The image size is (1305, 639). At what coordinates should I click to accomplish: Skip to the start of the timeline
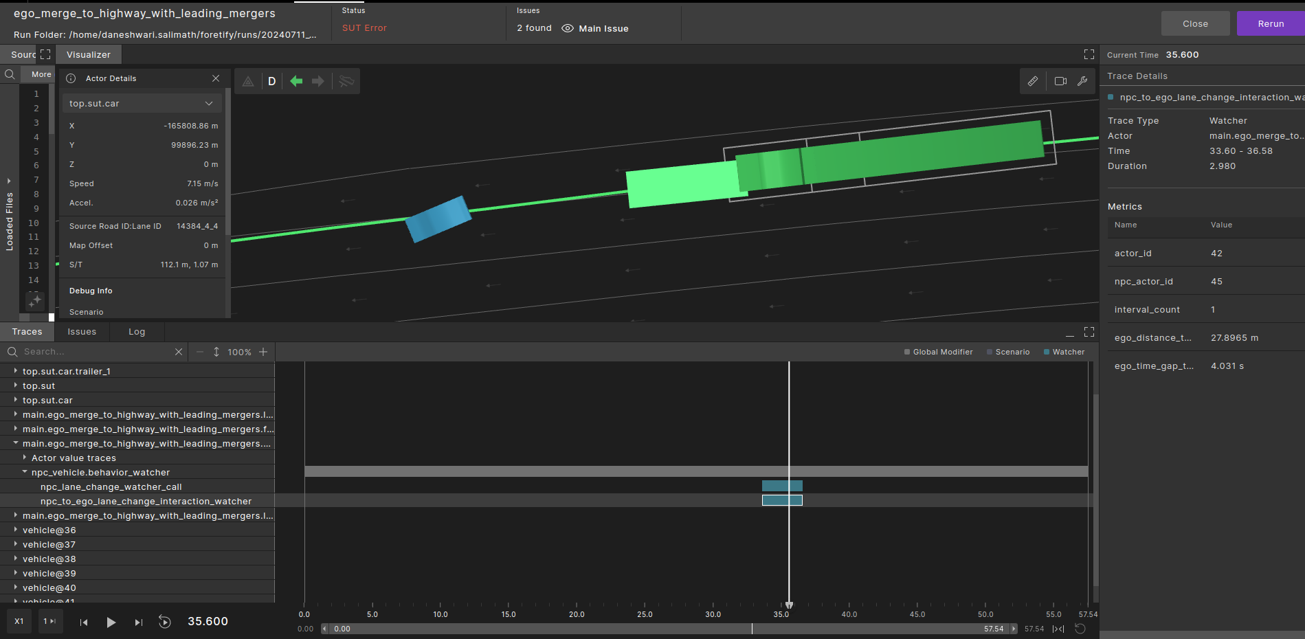84,622
